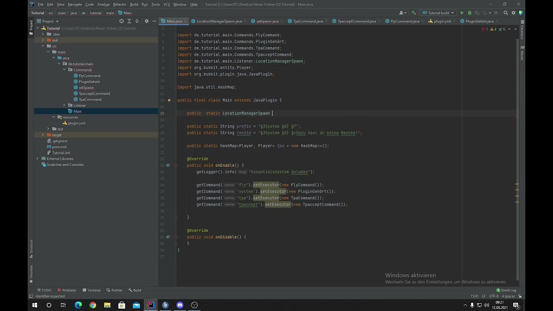This screenshot has height=311, width=553.
Task: Open the user account icon menu
Action: tap(403, 13)
